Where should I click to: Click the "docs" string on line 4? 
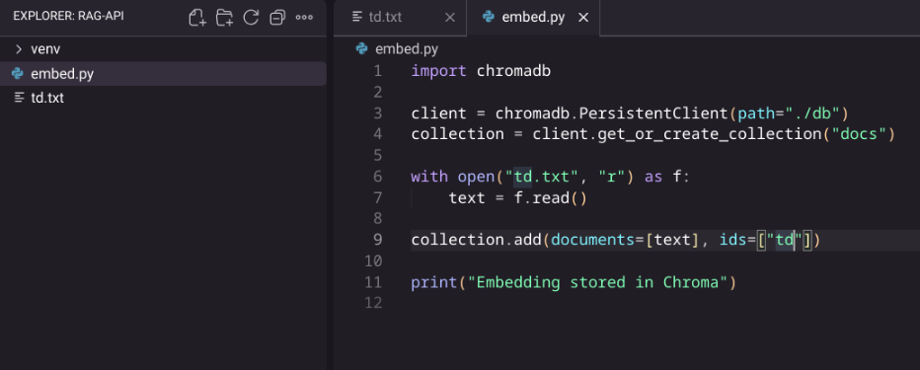tap(859, 135)
